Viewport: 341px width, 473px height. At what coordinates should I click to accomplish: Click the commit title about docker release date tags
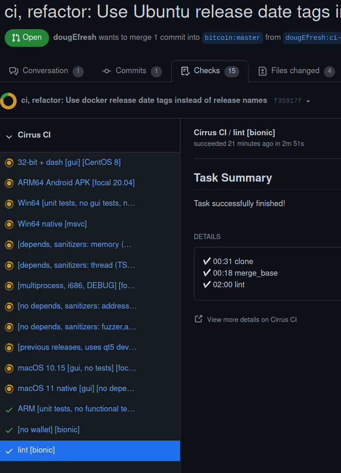coord(144,101)
